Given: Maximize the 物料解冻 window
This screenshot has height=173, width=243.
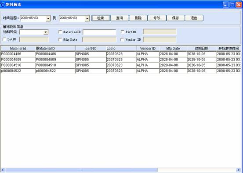Looking at the screenshot, I should click(232, 5).
